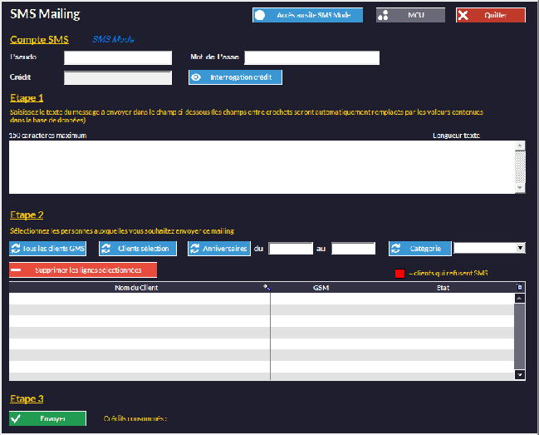
Task: Click the red refused-SMS legend swatch
Action: [399, 273]
